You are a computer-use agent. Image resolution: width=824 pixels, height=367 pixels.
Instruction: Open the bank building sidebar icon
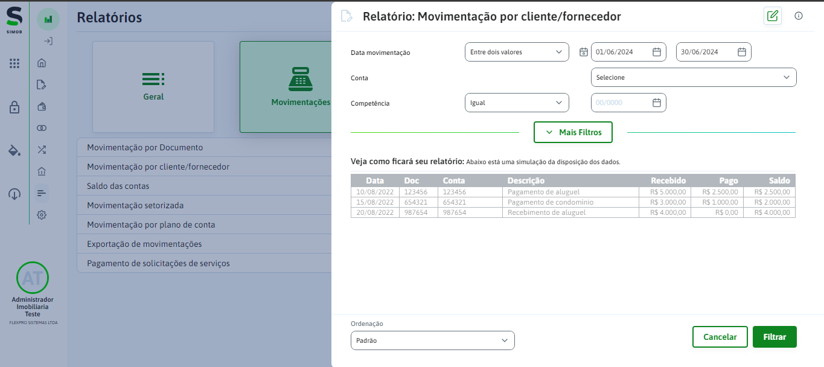(42, 171)
